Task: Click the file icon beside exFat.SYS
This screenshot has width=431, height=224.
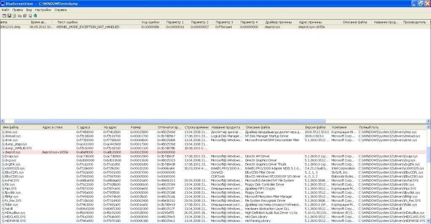Action: pos(3,180)
